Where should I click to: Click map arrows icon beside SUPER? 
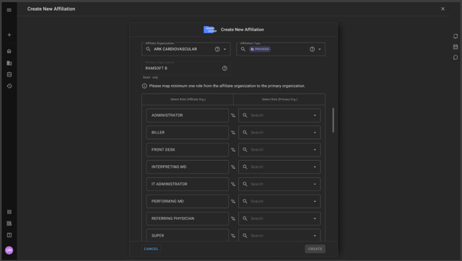click(233, 236)
